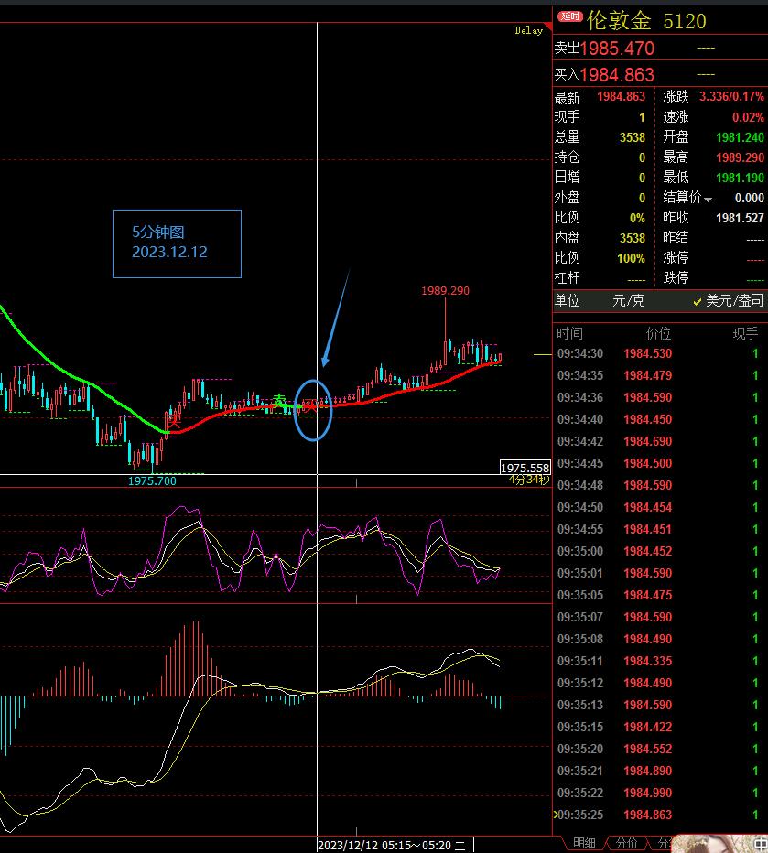The width and height of the screenshot is (768, 853).
Task: Select the checked 美元/盎司 unit option
Action: (x=728, y=300)
